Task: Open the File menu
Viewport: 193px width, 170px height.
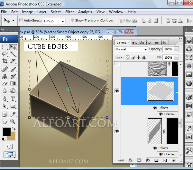Action: coord(4,12)
